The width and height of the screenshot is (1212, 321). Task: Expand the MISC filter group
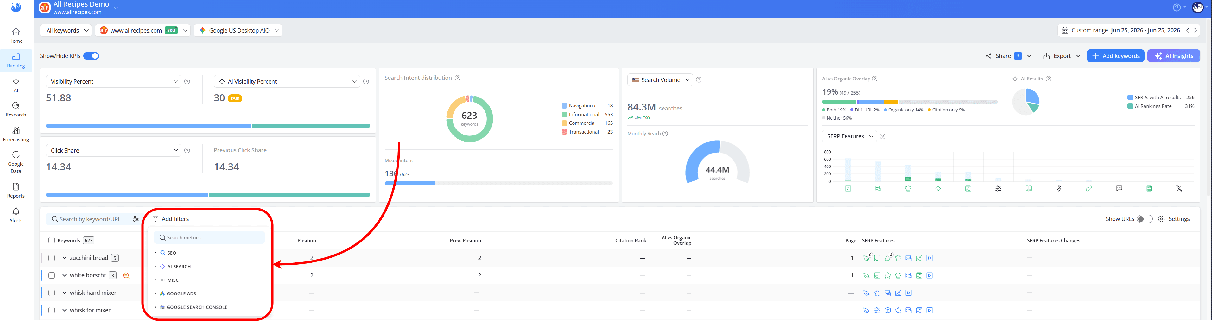(x=155, y=280)
